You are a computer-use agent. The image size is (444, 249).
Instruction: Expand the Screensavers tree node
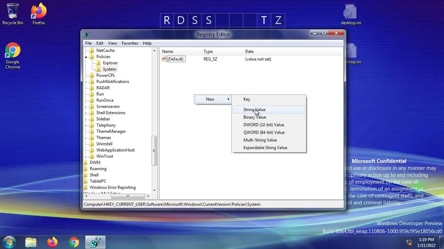[x=86, y=107]
